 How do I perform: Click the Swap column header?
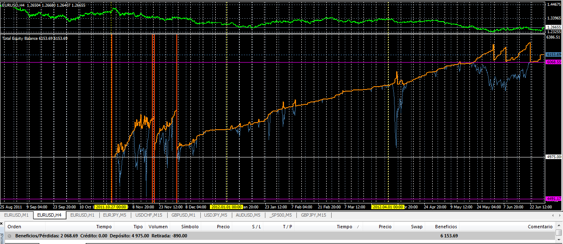coord(409,227)
